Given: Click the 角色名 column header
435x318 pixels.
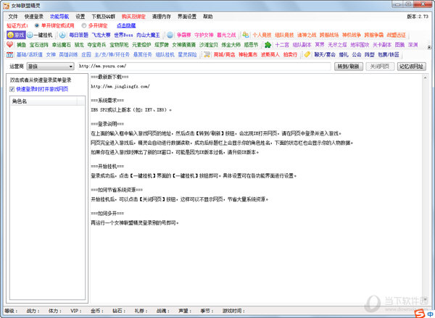Looking at the screenshot, I should (x=43, y=101).
